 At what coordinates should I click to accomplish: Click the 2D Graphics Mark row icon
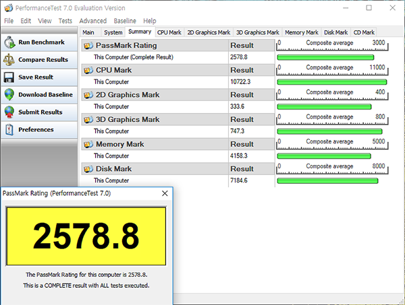point(88,95)
